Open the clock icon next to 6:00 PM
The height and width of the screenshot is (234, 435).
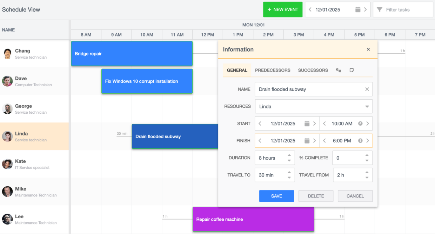point(360,141)
